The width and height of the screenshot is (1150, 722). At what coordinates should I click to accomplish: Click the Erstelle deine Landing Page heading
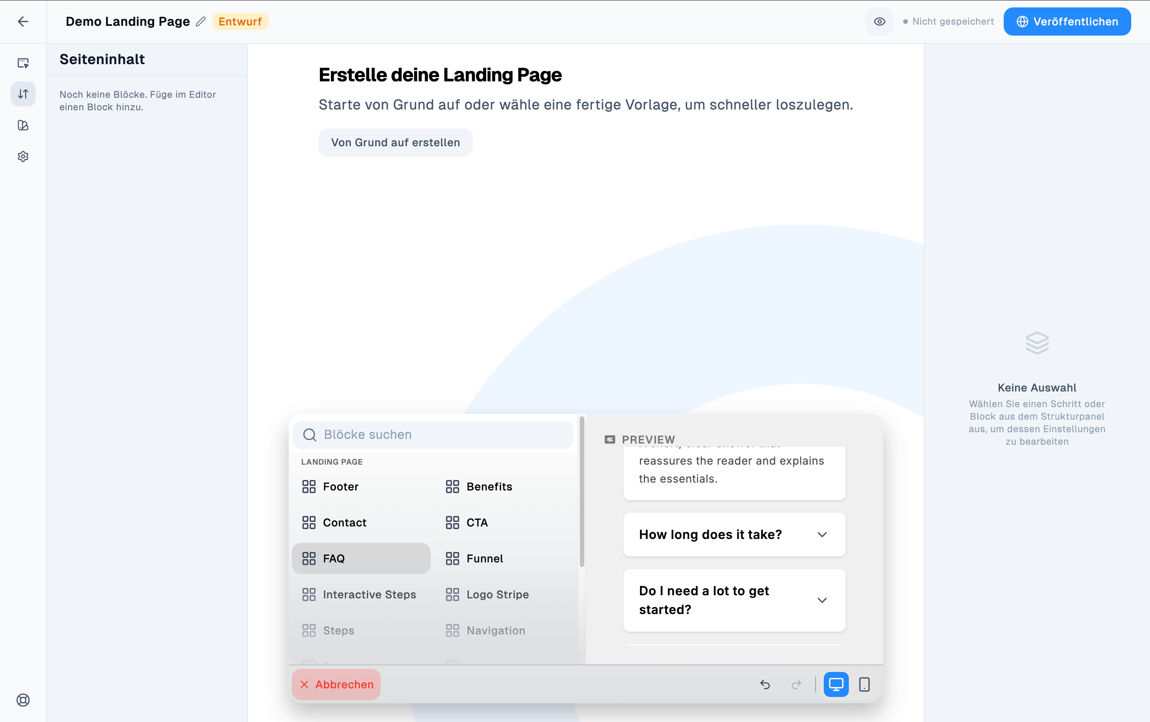[440, 75]
